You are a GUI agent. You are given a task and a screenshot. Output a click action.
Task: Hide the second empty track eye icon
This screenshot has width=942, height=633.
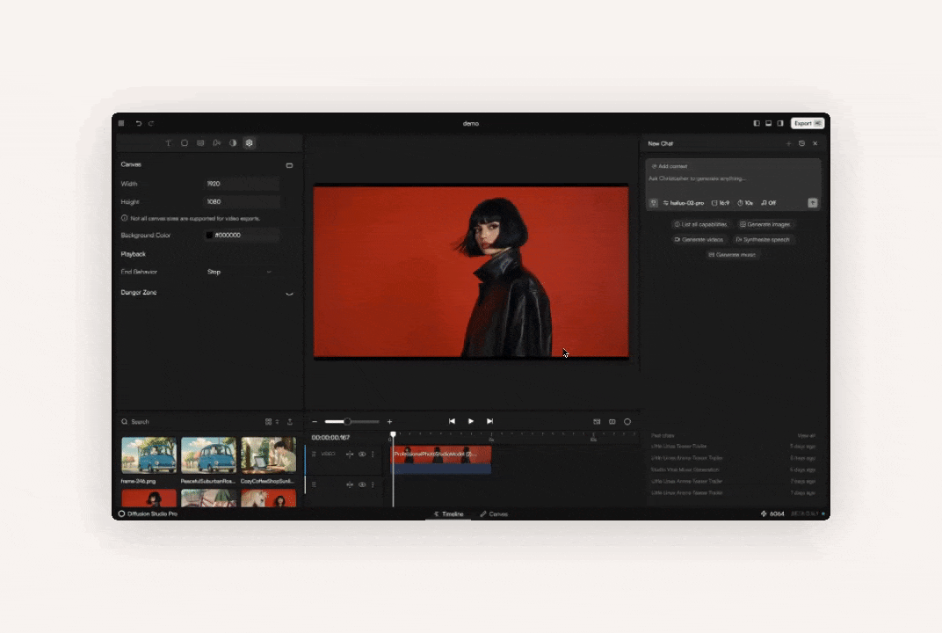tap(362, 484)
